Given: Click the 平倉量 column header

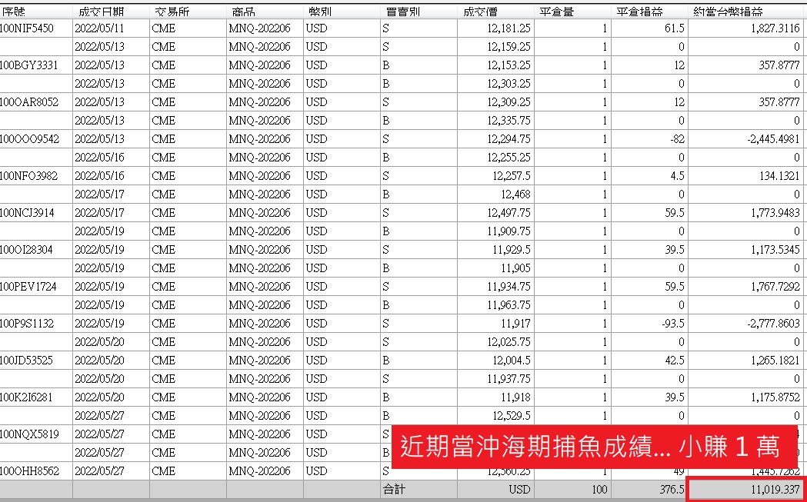Looking at the screenshot, I should (558, 12).
